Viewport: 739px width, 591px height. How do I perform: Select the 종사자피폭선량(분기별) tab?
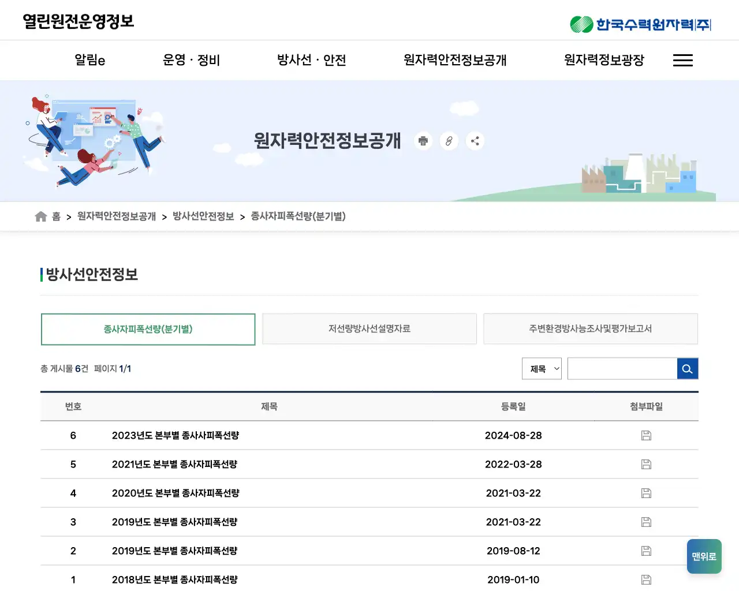point(148,329)
